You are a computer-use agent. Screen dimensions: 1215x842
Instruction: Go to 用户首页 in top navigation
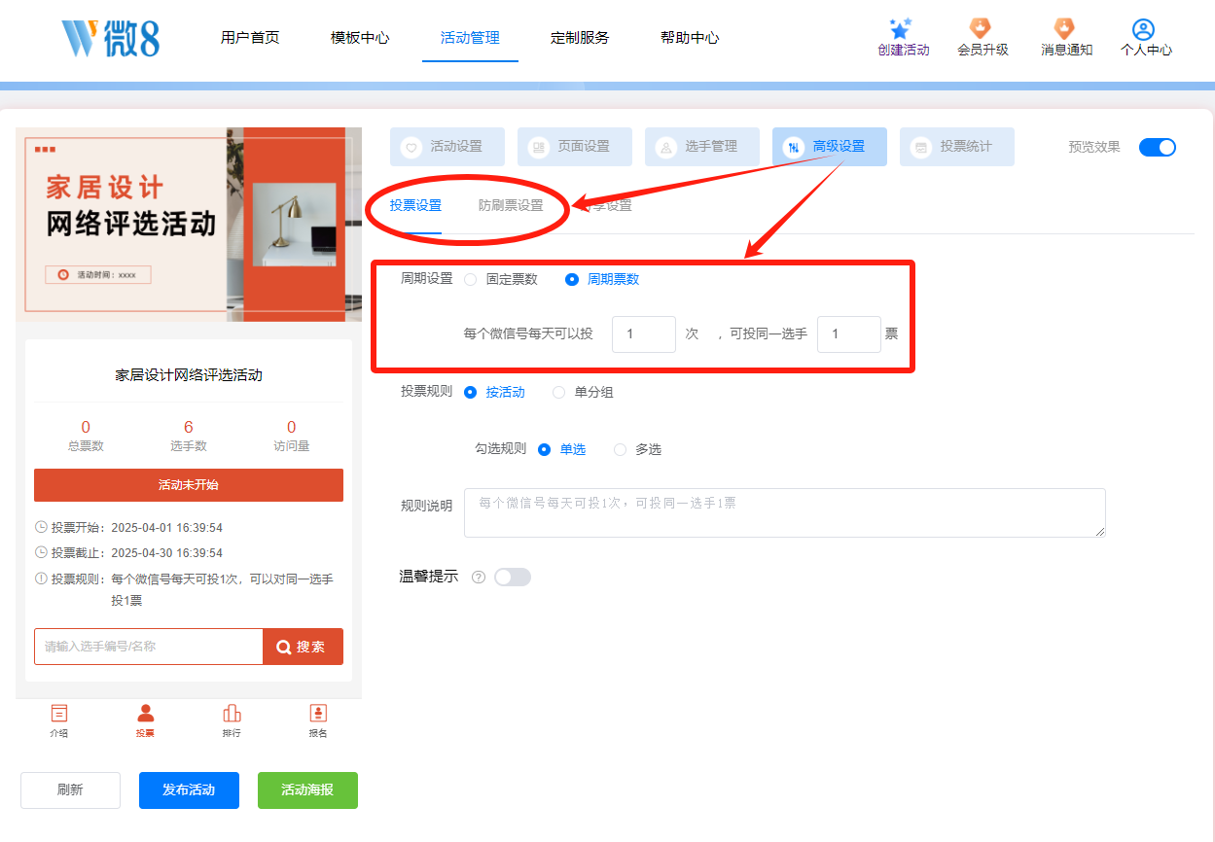click(x=250, y=38)
